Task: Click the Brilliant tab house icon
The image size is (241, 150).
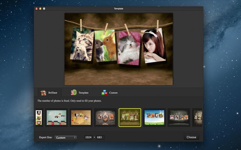Action: coord(43,93)
